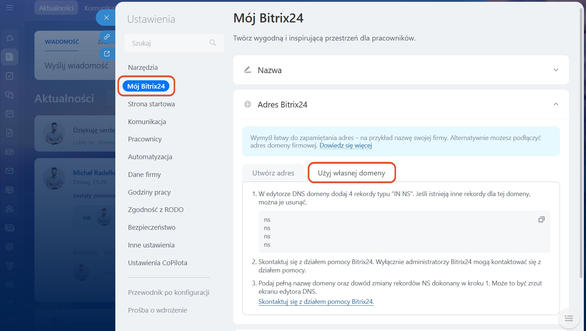
Task: Go to Ustawienia CoPilota
Action: (157, 263)
